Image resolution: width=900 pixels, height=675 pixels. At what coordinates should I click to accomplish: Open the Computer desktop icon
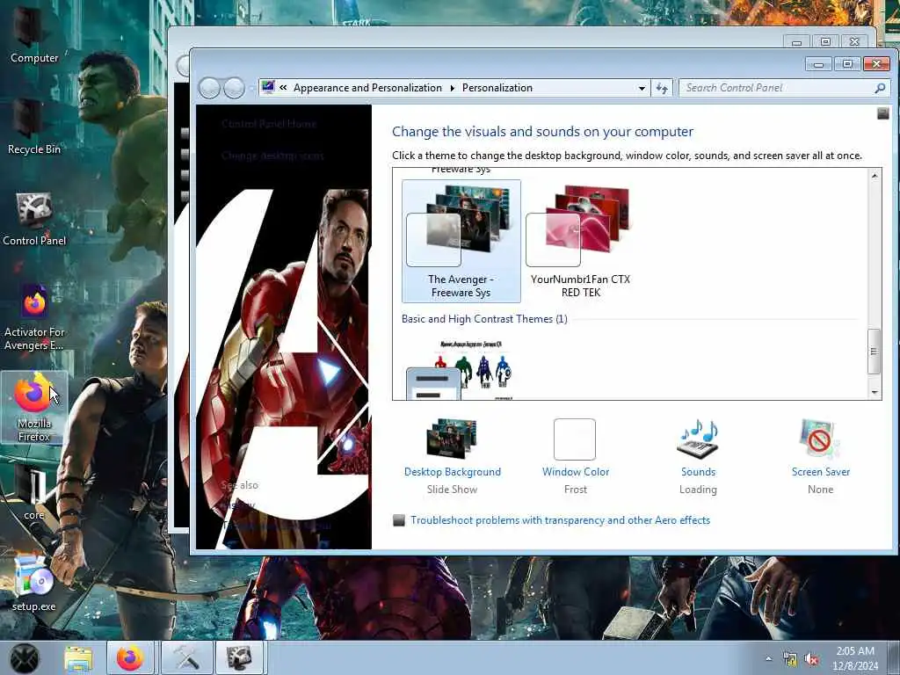[x=34, y=34]
